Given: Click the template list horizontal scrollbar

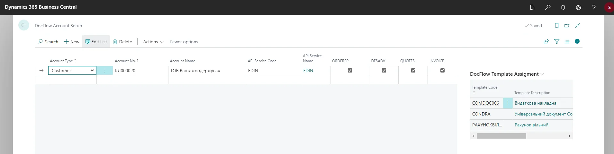Looking at the screenshot, I should click(x=501, y=136).
